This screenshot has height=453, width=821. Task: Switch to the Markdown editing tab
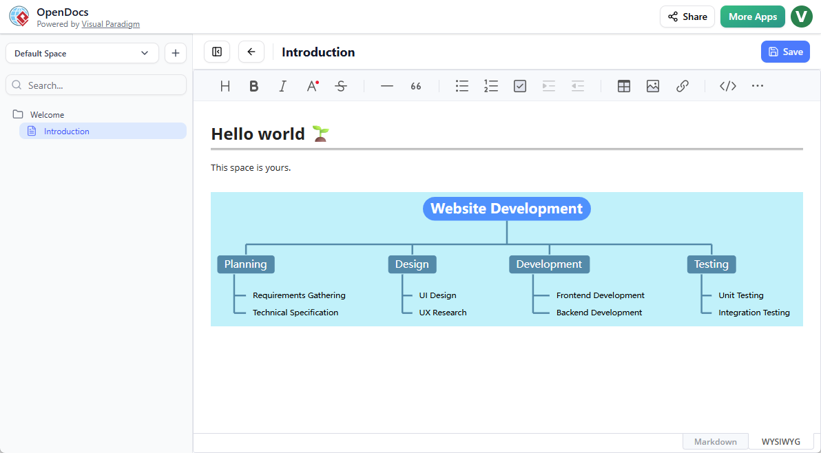(x=715, y=441)
